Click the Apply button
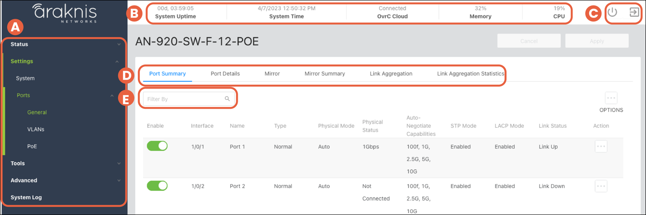This screenshot has height=215, width=646. point(596,41)
